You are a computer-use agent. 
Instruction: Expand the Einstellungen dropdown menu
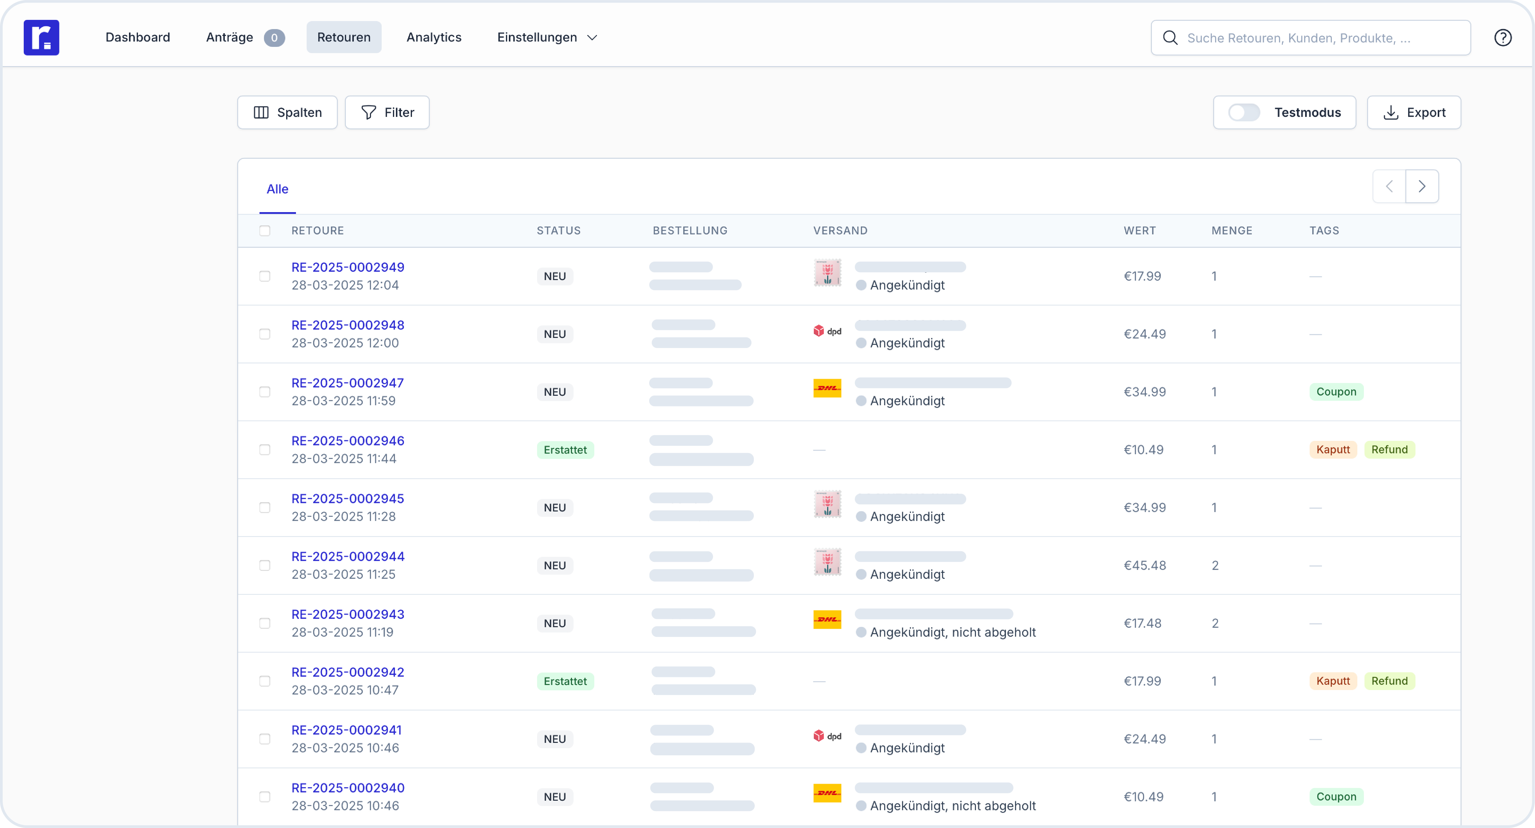coord(547,38)
